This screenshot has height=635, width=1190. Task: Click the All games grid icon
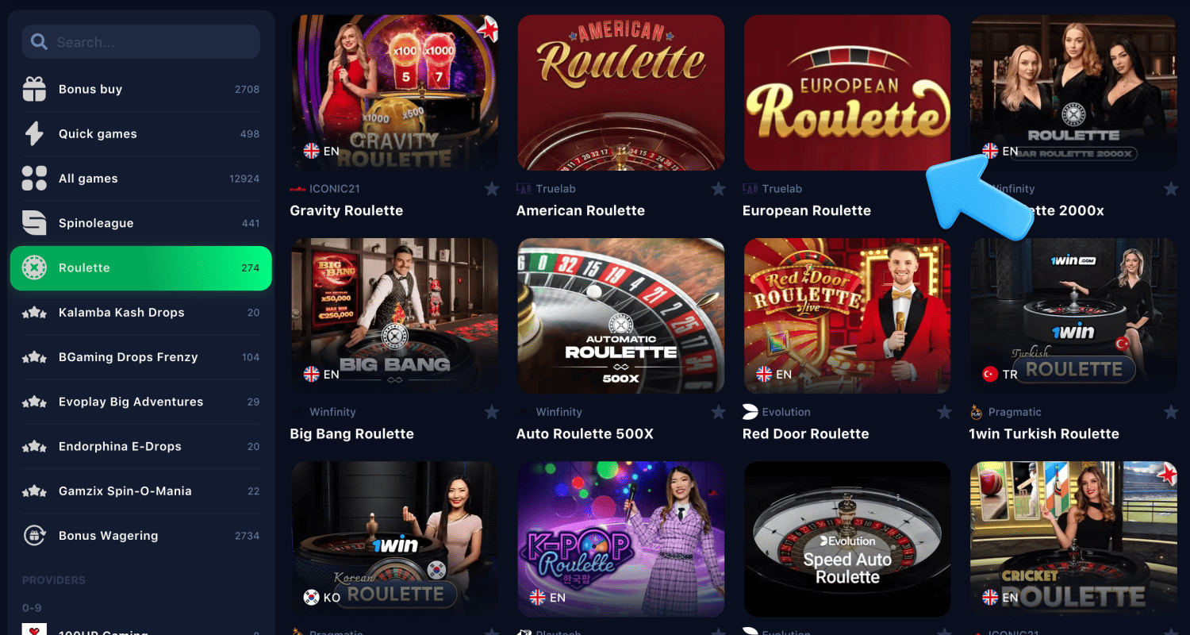(34, 179)
